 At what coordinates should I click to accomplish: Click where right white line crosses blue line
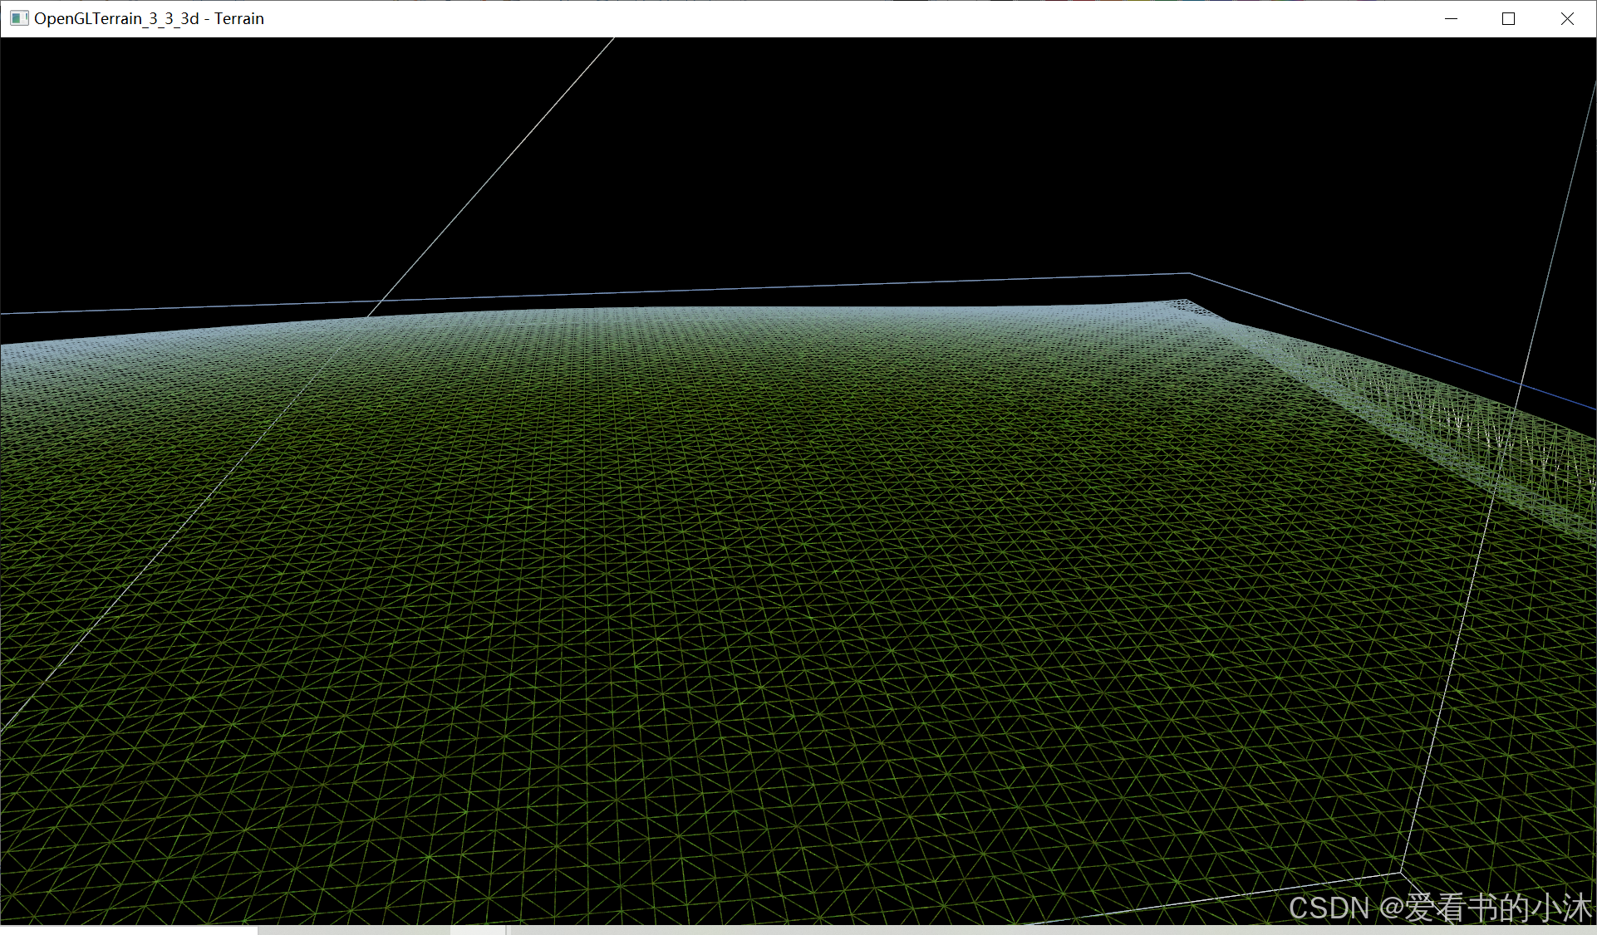pyautogui.click(x=1522, y=384)
